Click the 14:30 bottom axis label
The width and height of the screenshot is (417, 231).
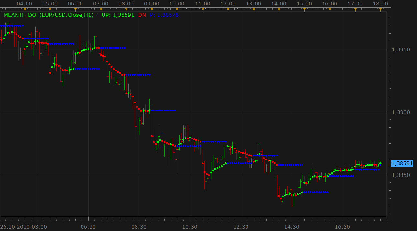tap(292, 226)
